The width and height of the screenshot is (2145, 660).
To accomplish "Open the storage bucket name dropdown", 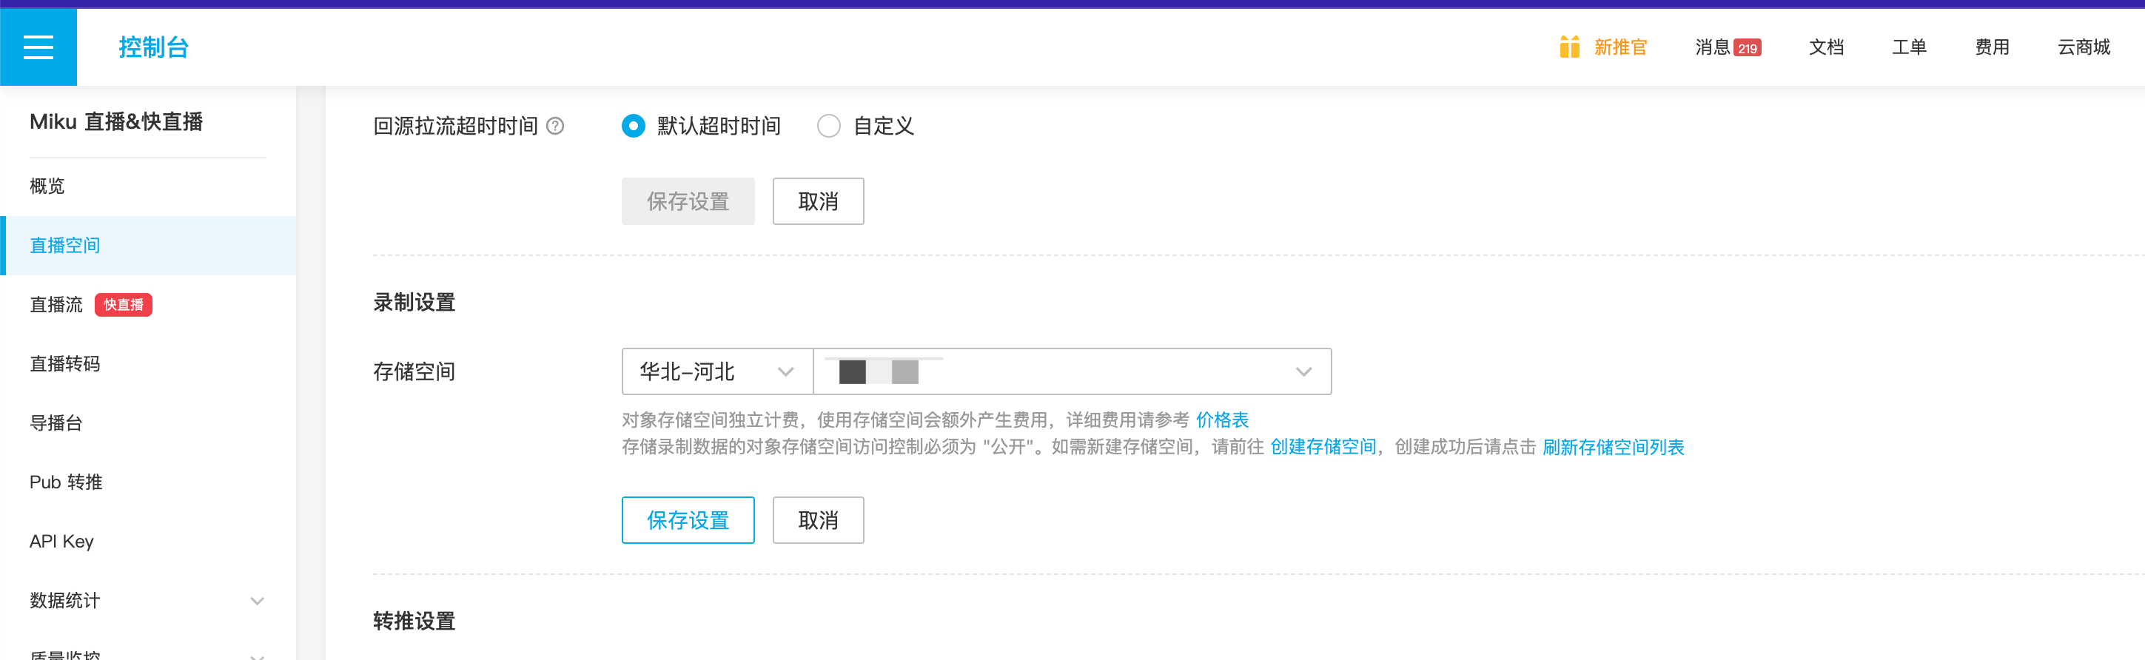I will click(1072, 371).
